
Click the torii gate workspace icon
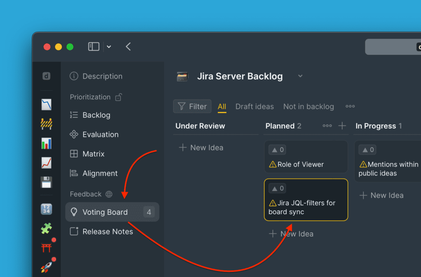point(46,247)
